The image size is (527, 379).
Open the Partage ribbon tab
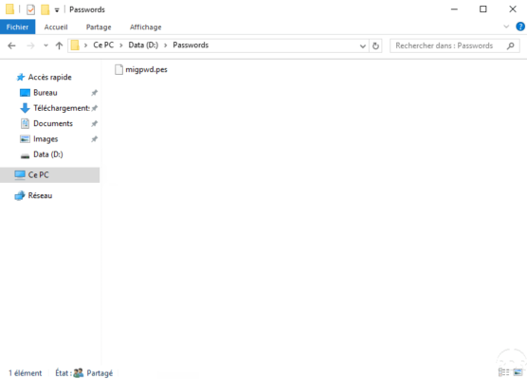tap(99, 27)
